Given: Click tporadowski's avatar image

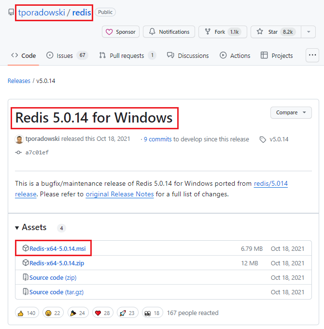Looking at the screenshot, I should (x=19, y=139).
